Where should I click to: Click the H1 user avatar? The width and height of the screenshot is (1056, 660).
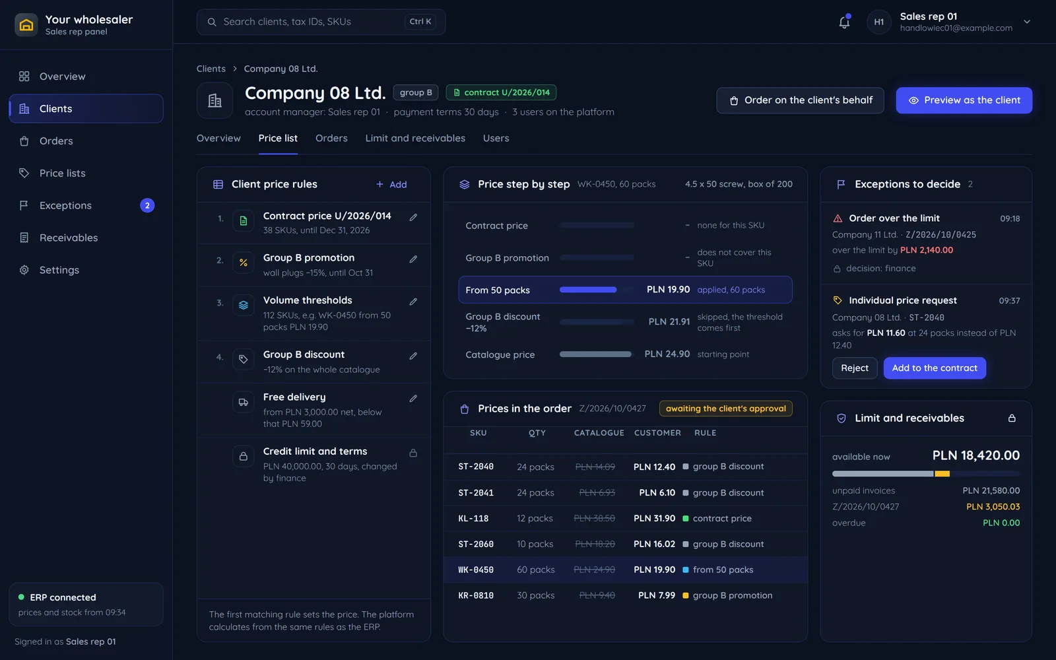pyautogui.click(x=879, y=22)
